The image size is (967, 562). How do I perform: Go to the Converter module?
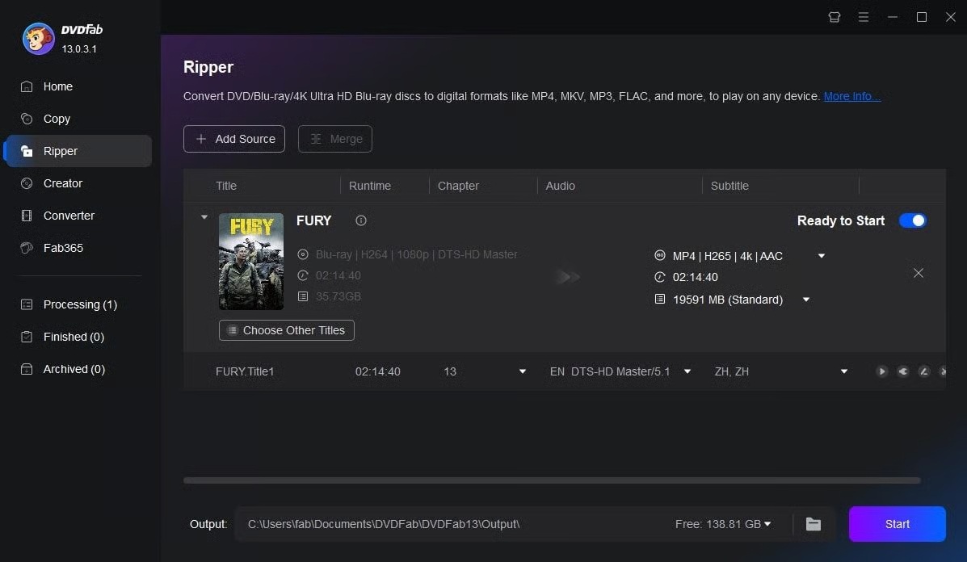coord(69,216)
